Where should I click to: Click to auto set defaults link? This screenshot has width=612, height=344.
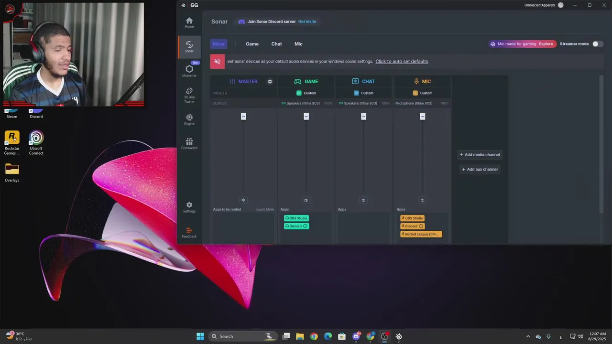tap(402, 61)
